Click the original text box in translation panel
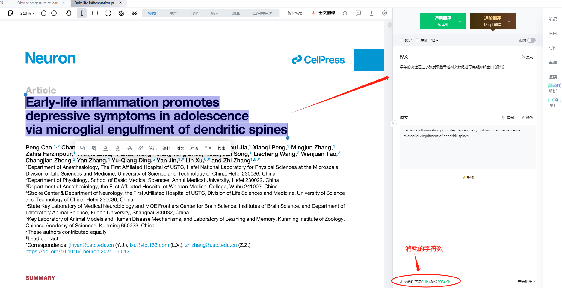Viewport: 562px width, 288px height. (467, 146)
